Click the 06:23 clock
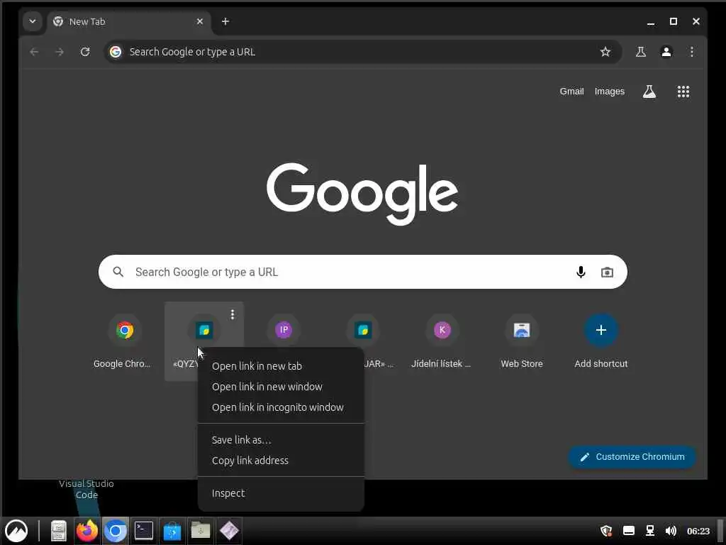Viewport: 726px width, 545px height. pos(698,531)
